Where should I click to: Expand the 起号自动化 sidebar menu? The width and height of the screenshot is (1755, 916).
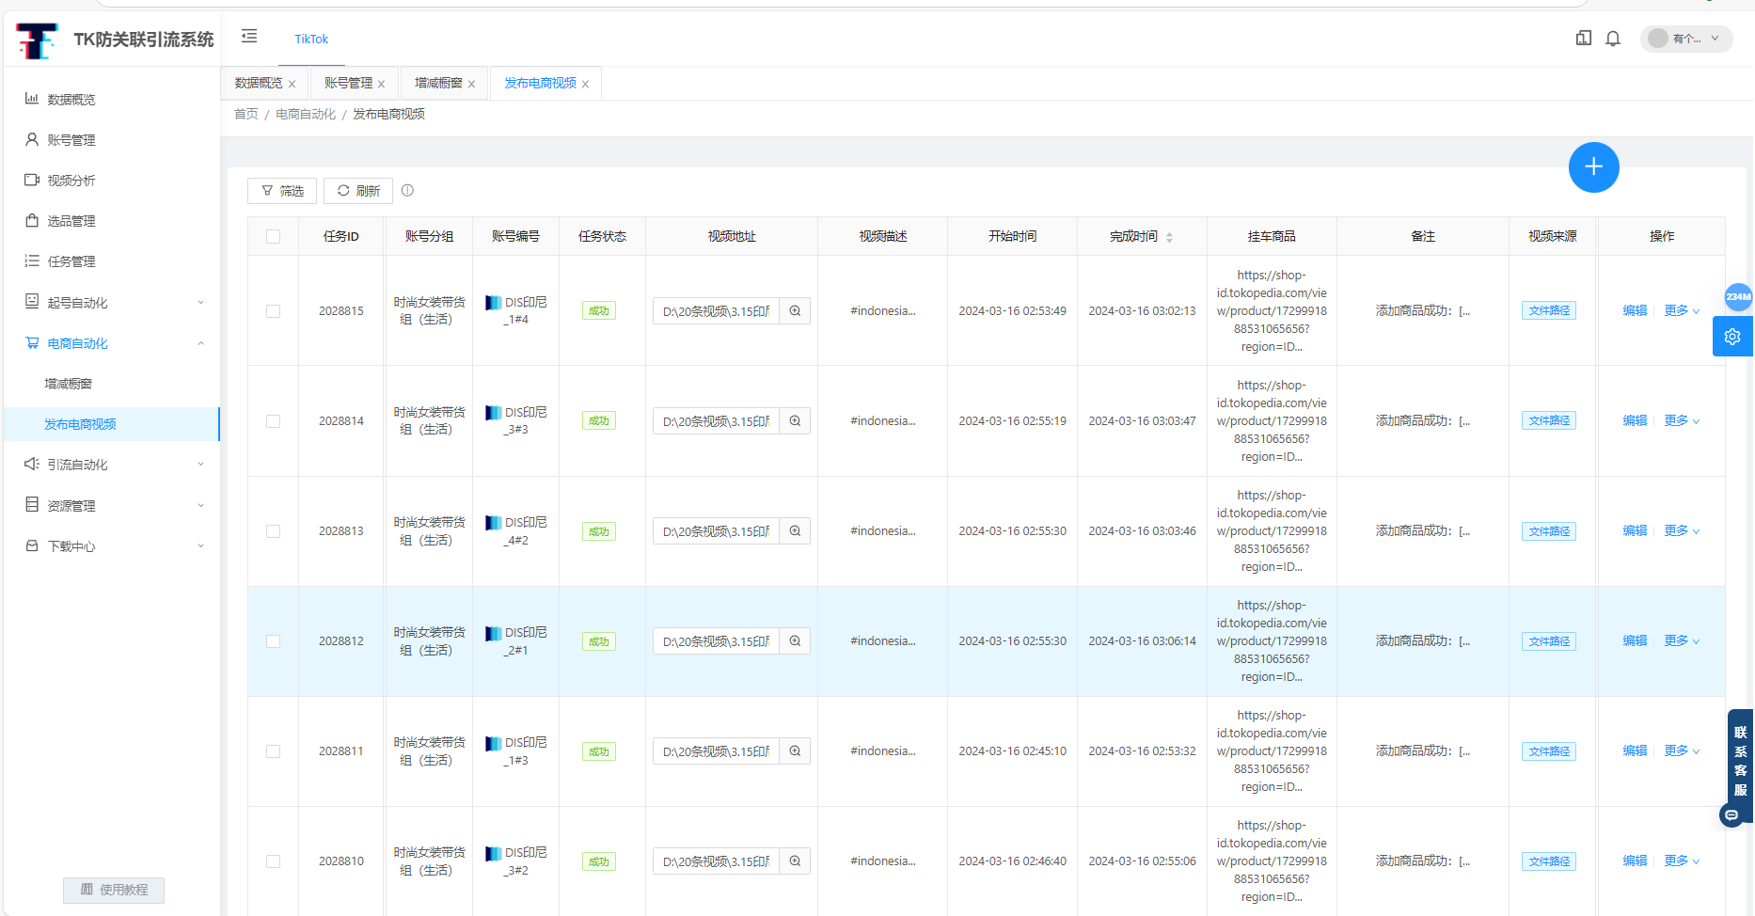click(x=113, y=303)
